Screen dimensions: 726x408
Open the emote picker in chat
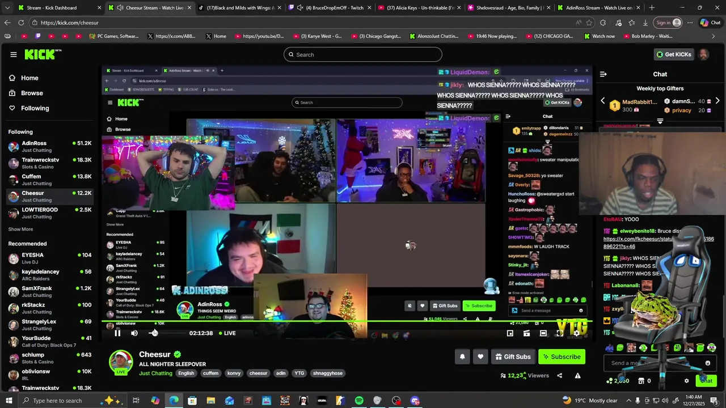coord(708,363)
